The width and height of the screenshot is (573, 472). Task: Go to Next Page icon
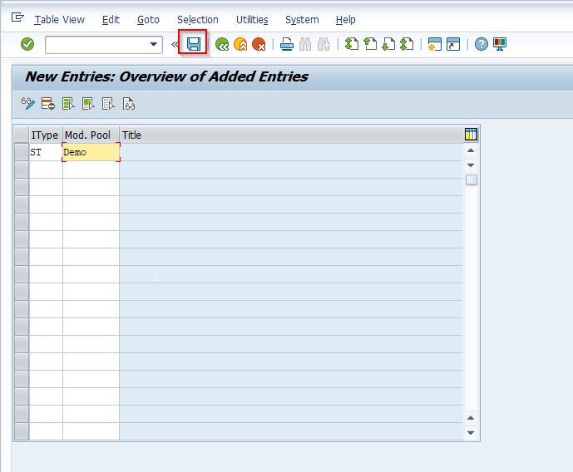(388, 44)
